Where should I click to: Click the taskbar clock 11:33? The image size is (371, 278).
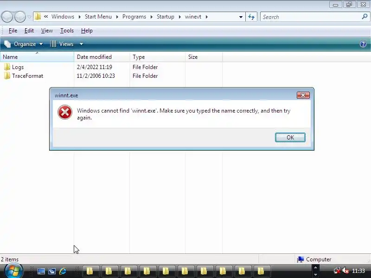click(x=358, y=271)
